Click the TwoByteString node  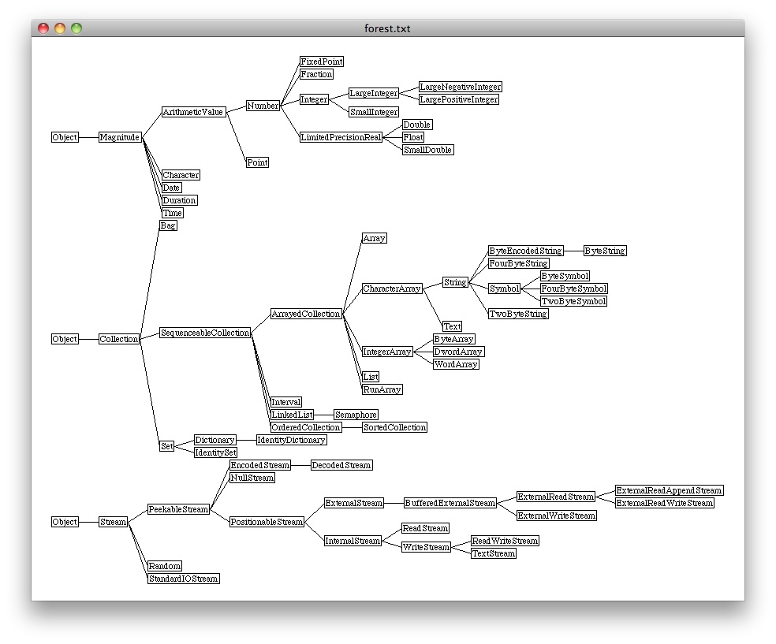(518, 314)
